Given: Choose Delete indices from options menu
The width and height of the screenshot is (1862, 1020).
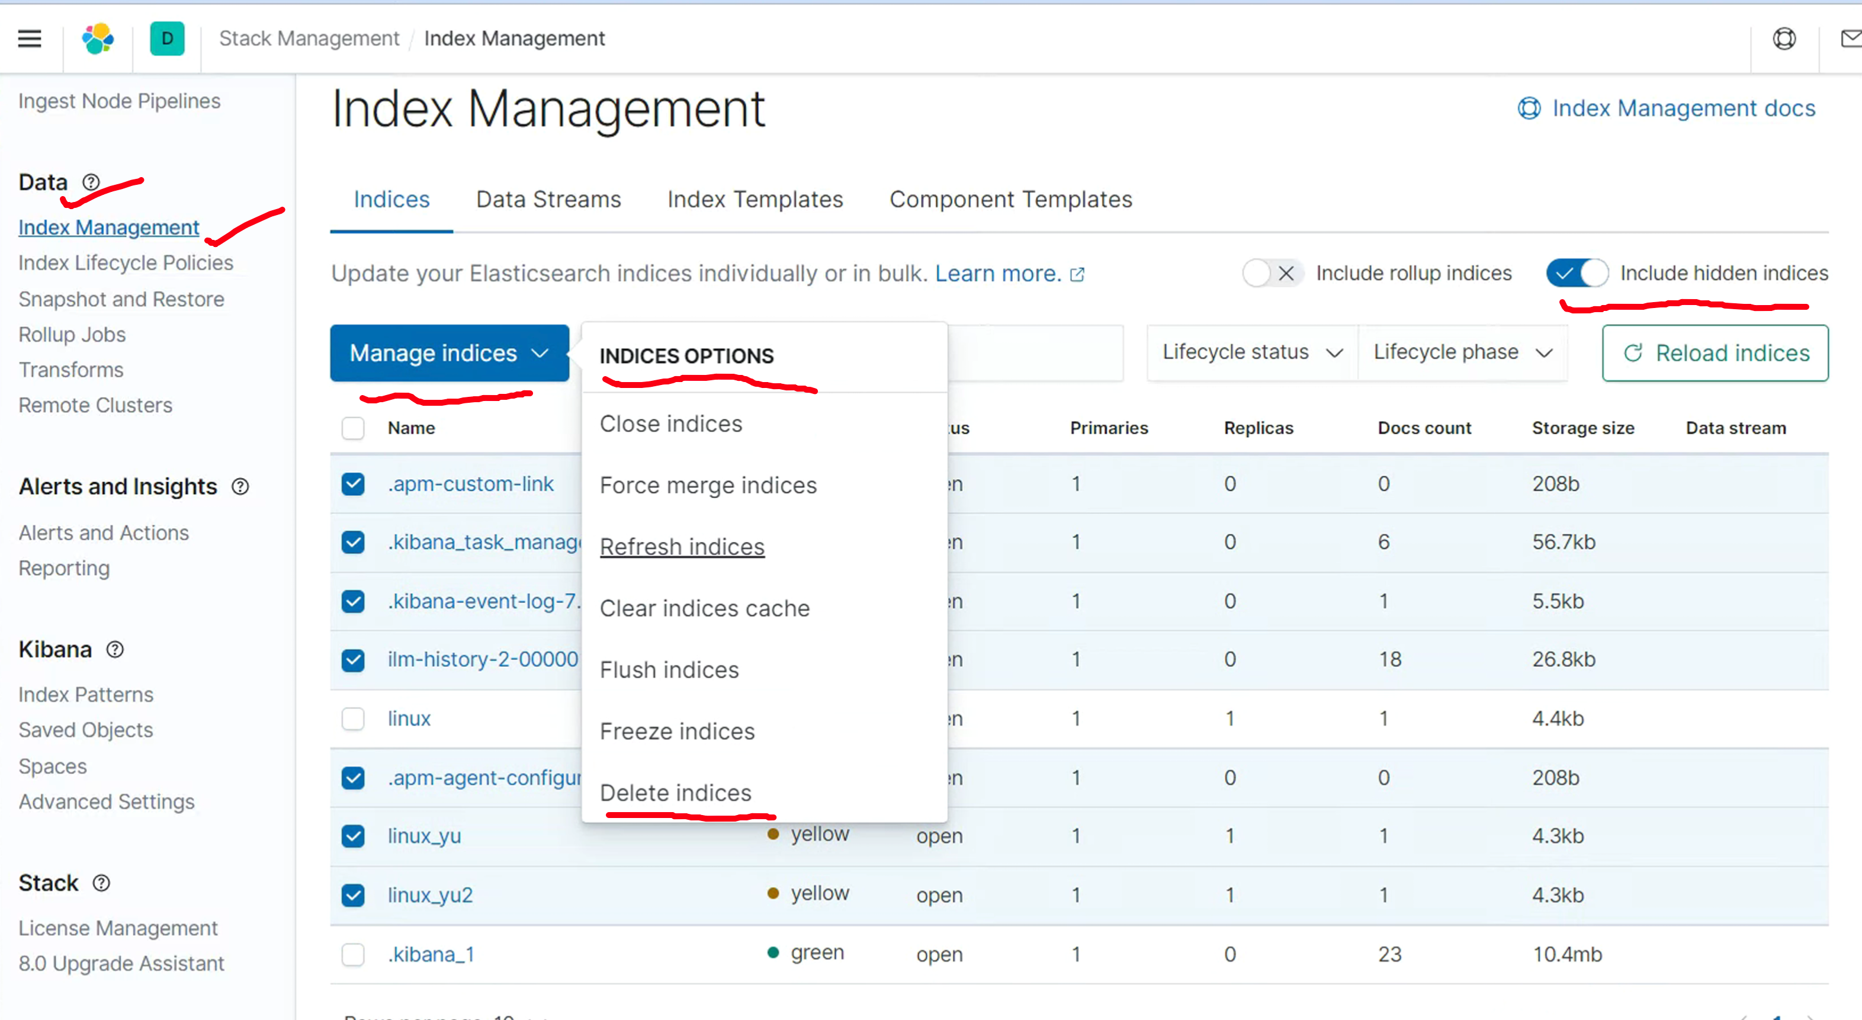Looking at the screenshot, I should pyautogui.click(x=675, y=793).
